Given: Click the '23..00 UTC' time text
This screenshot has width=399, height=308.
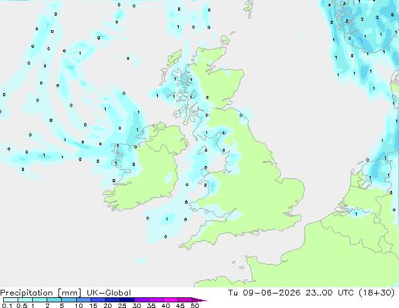Looking at the screenshot, I should (330, 292).
